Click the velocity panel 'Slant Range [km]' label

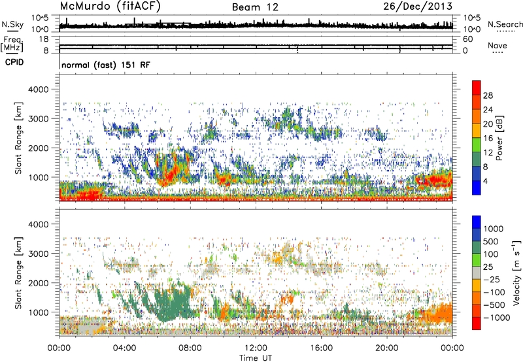(18, 272)
